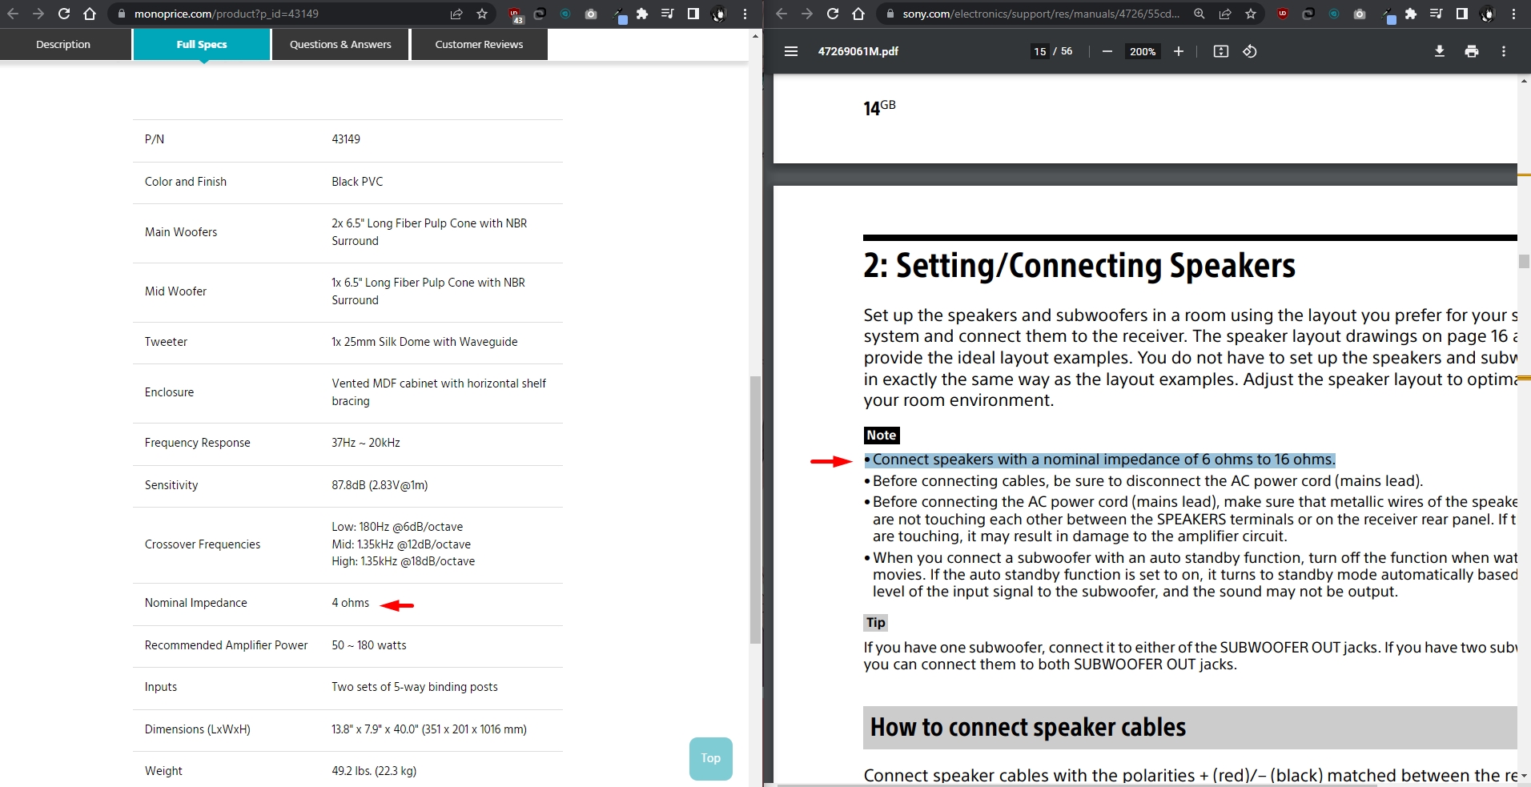Open PDF viewer more actions menu
The width and height of the screenshot is (1531, 787).
pos(1503,51)
